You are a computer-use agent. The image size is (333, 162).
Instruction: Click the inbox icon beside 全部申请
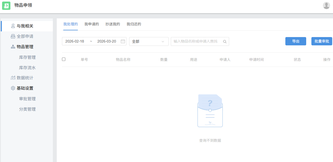coord(13,36)
